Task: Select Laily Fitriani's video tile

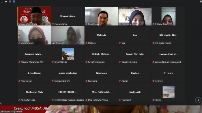Action: (x=68, y=35)
